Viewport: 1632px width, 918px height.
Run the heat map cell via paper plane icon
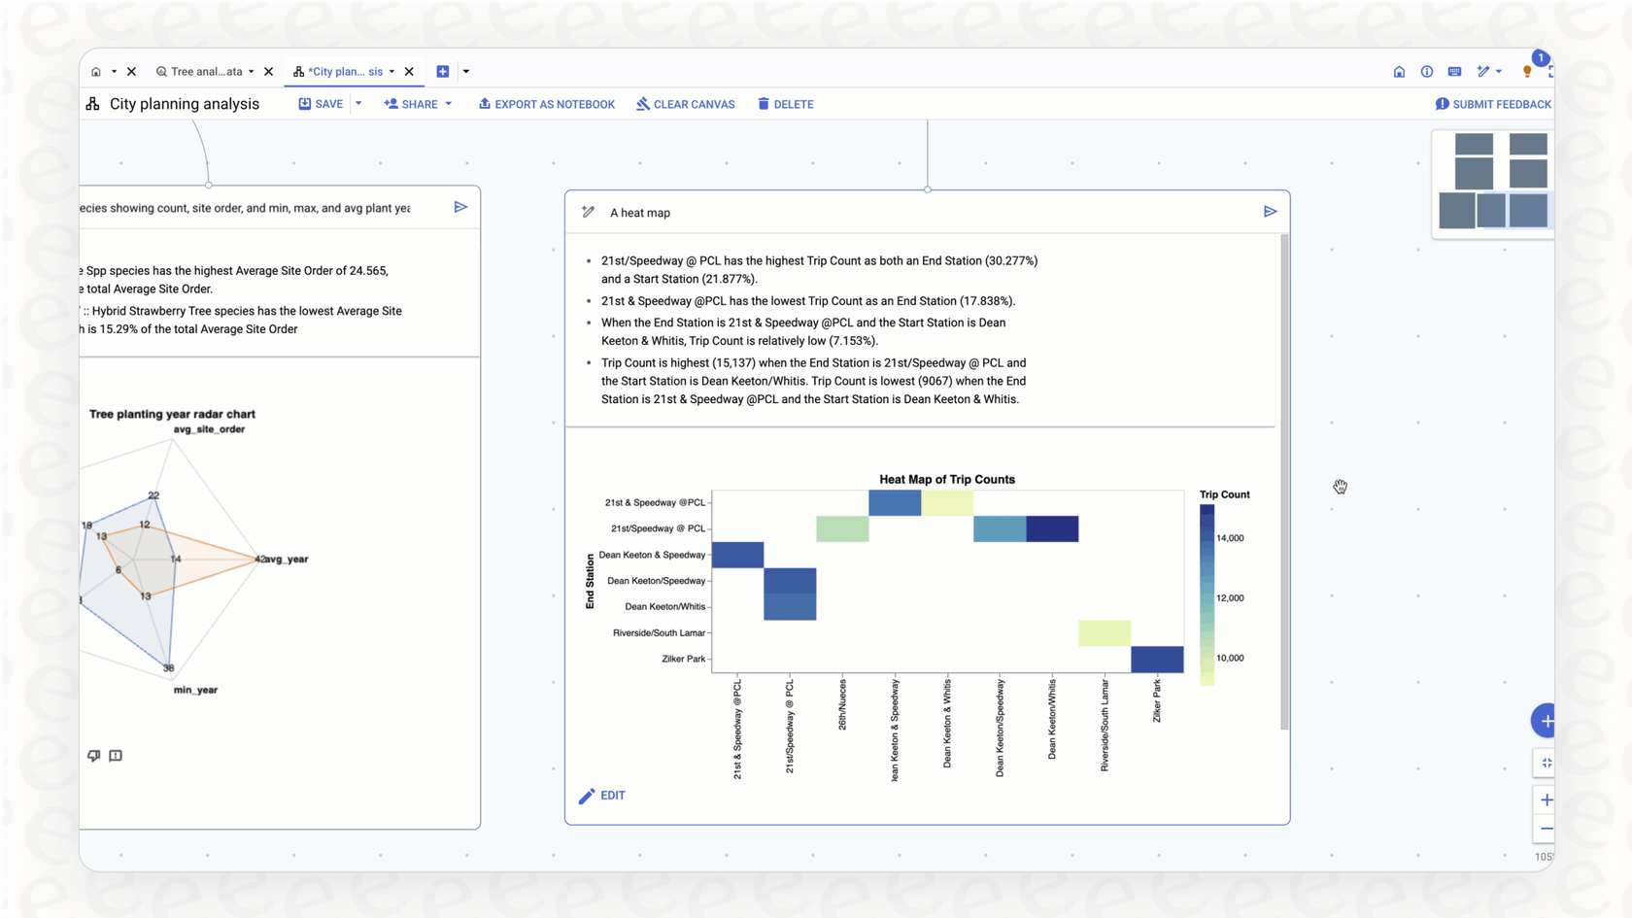[x=1271, y=211]
